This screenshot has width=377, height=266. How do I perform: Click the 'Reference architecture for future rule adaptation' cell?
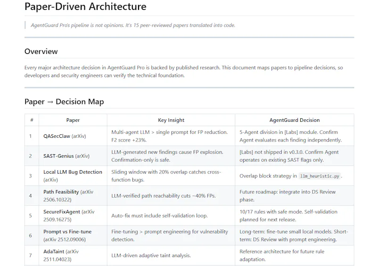295,256
